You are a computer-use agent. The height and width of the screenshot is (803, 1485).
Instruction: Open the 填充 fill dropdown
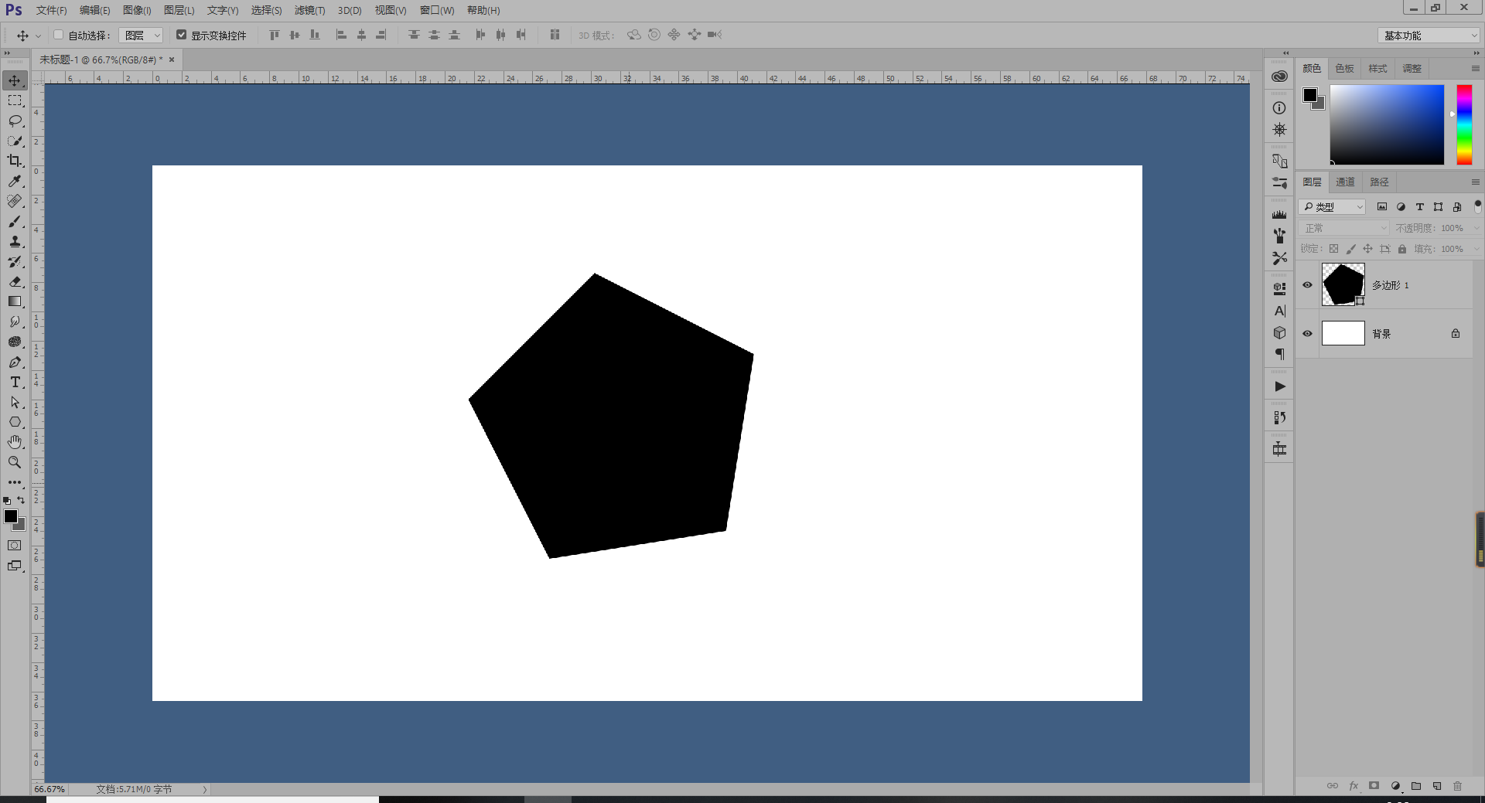pyautogui.click(x=1476, y=249)
